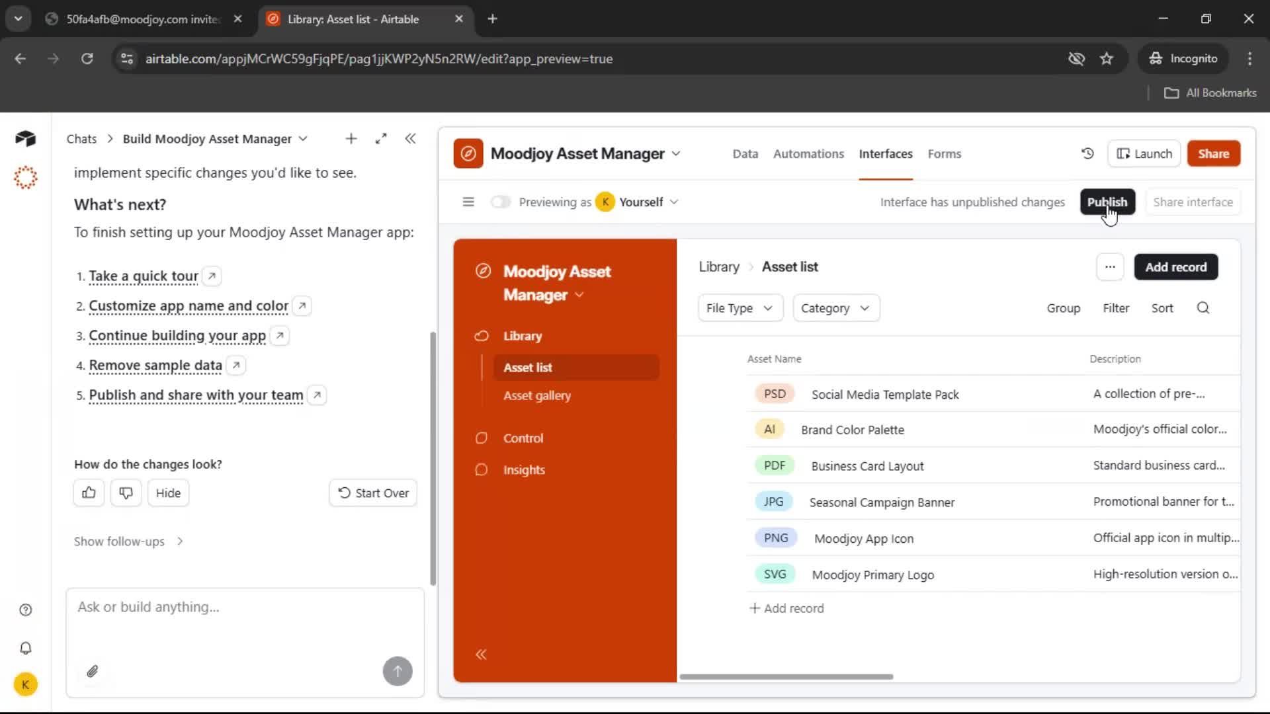1270x714 pixels.
Task: Click the table horizontal scrollbar
Action: tap(786, 676)
